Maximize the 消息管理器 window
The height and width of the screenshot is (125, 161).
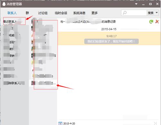pos(150,4)
